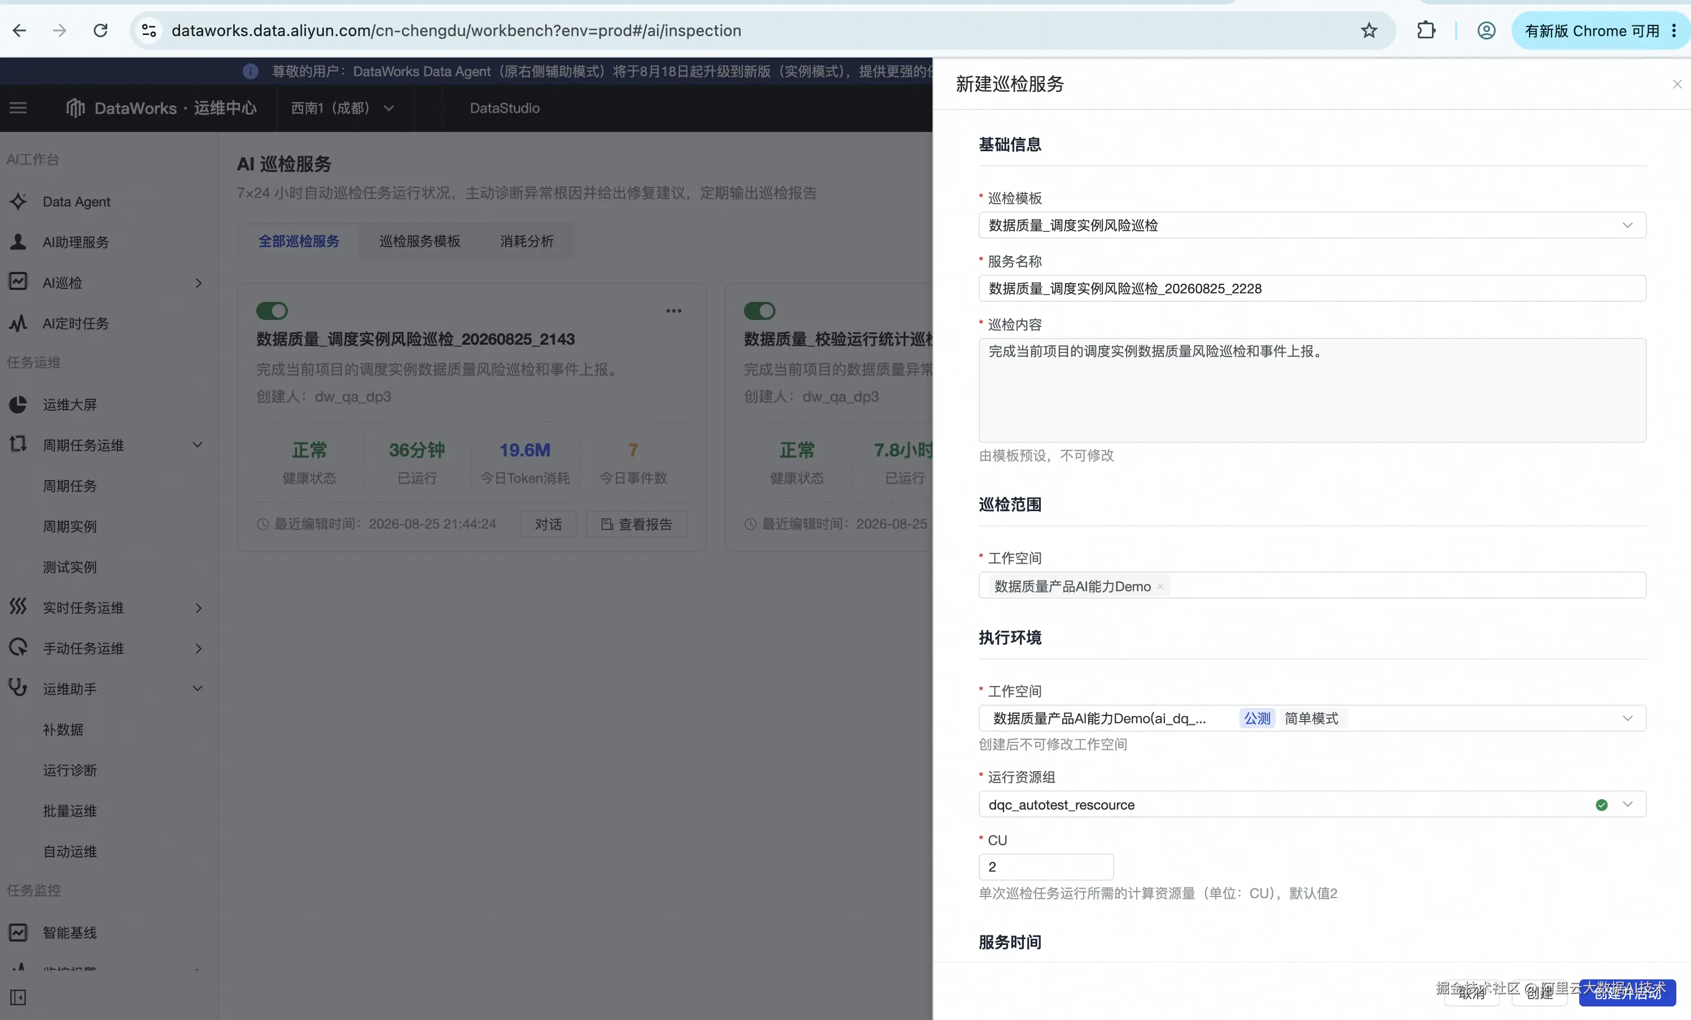
Task: Click the info icon in the top announcement banner
Action: (251, 71)
